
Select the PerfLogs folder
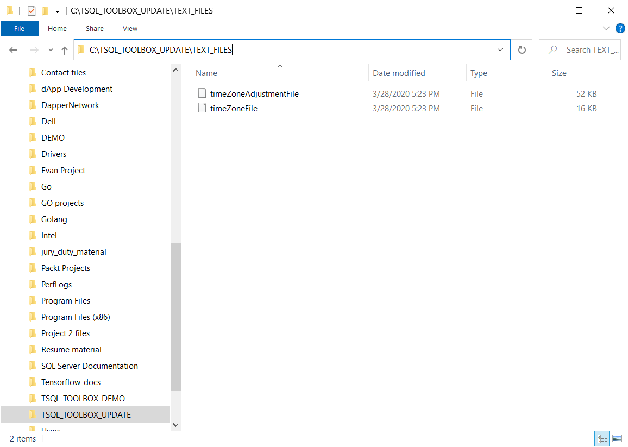pos(56,285)
